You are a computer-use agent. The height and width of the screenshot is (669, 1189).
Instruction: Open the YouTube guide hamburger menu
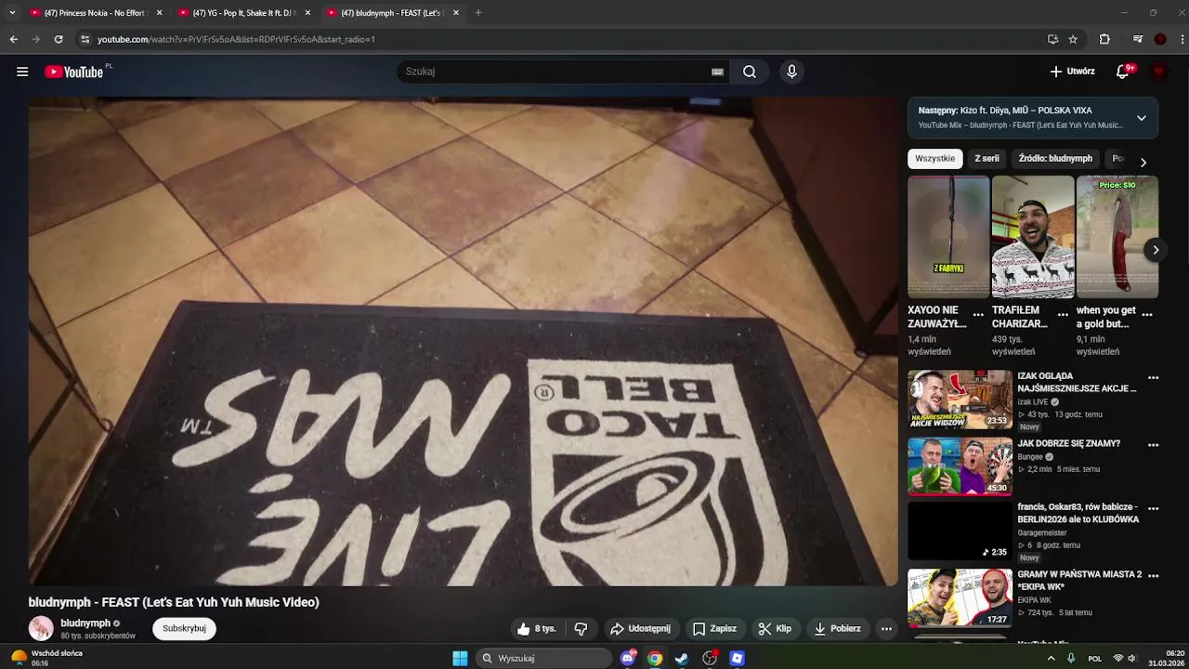pos(22,72)
